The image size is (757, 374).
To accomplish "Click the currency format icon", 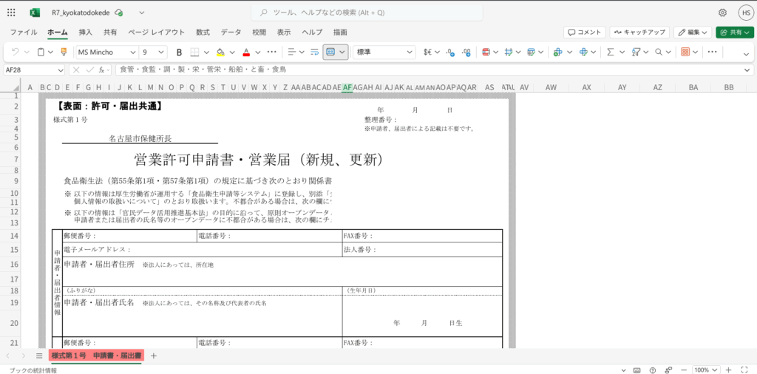I will coord(428,52).
